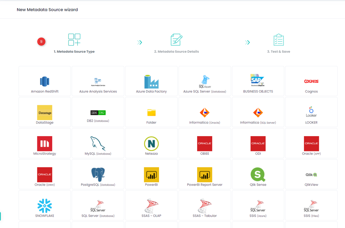Choose the MySQL dolphin icon
The width and height of the screenshot is (345, 228).
tap(98, 143)
